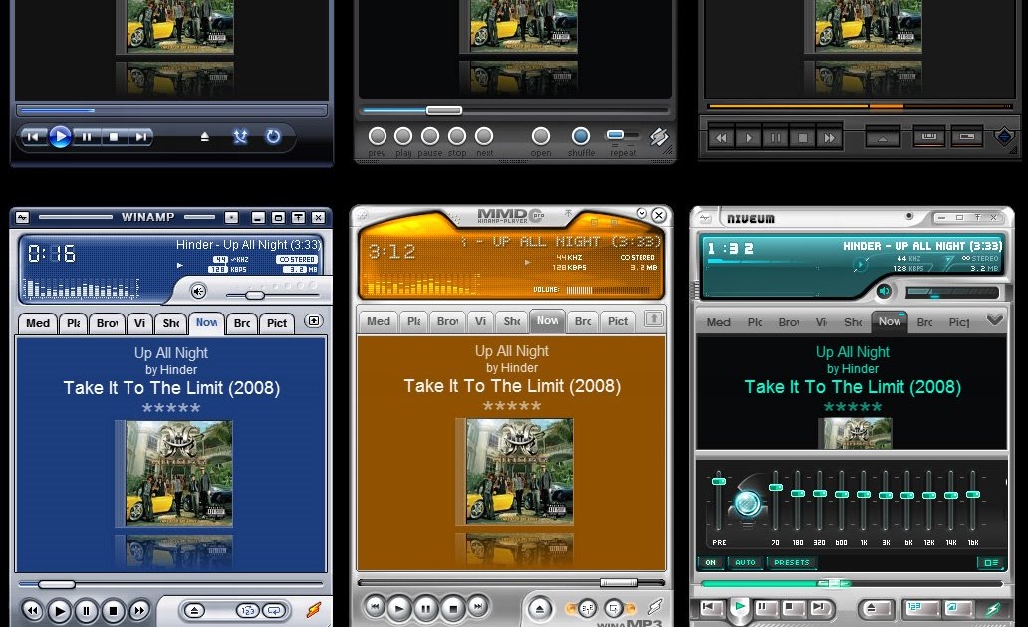
Task: Click the round 'stop' button in the grey player
Action: [x=457, y=136]
